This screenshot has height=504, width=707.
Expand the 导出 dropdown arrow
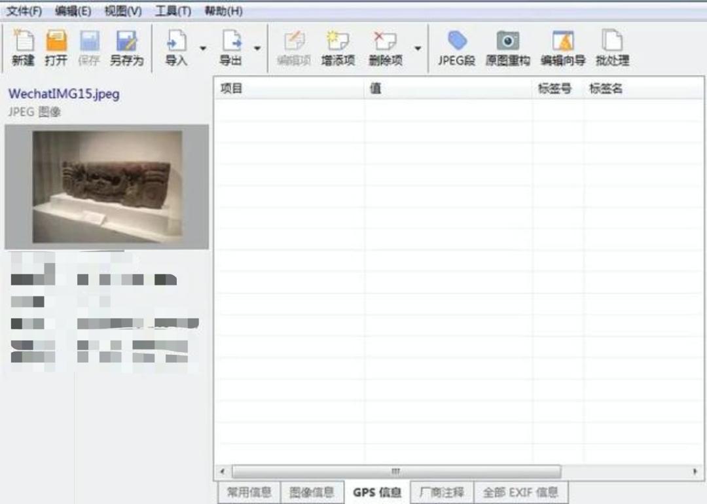point(257,48)
